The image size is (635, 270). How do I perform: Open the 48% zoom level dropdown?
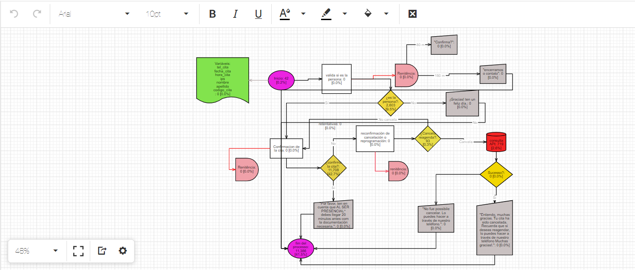click(37, 251)
